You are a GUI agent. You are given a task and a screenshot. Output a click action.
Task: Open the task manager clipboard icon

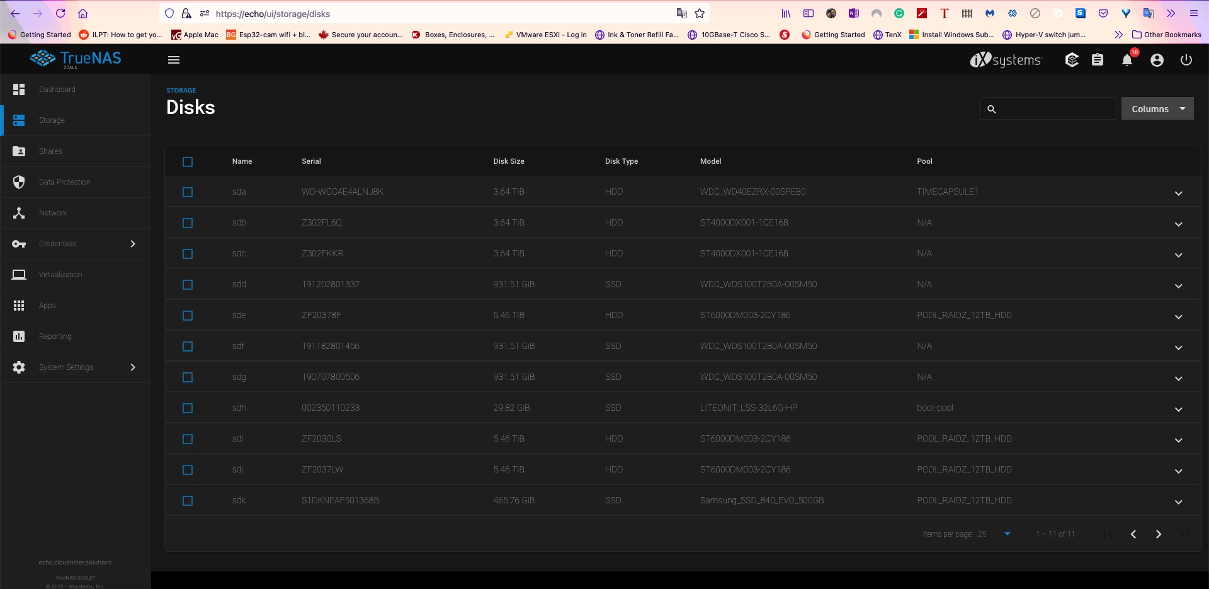1098,60
